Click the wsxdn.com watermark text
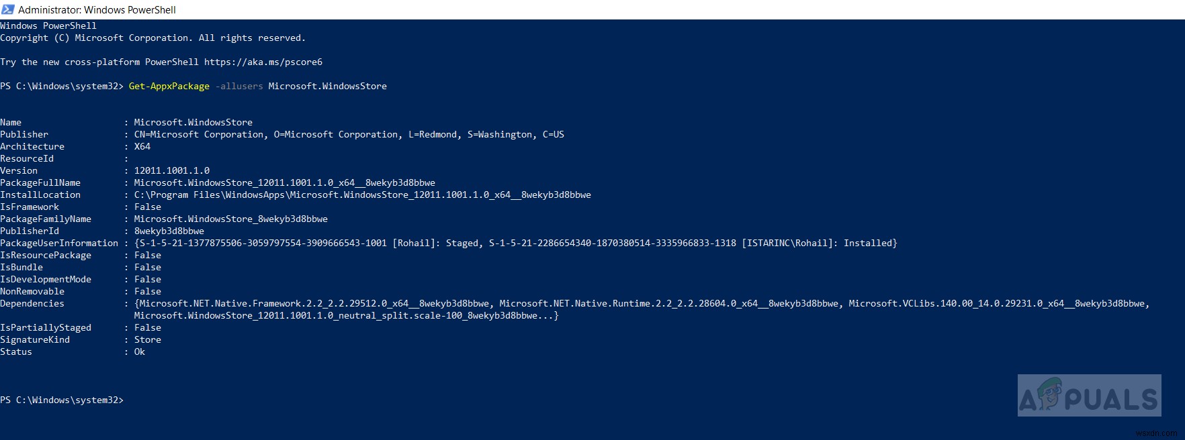 [1160, 433]
